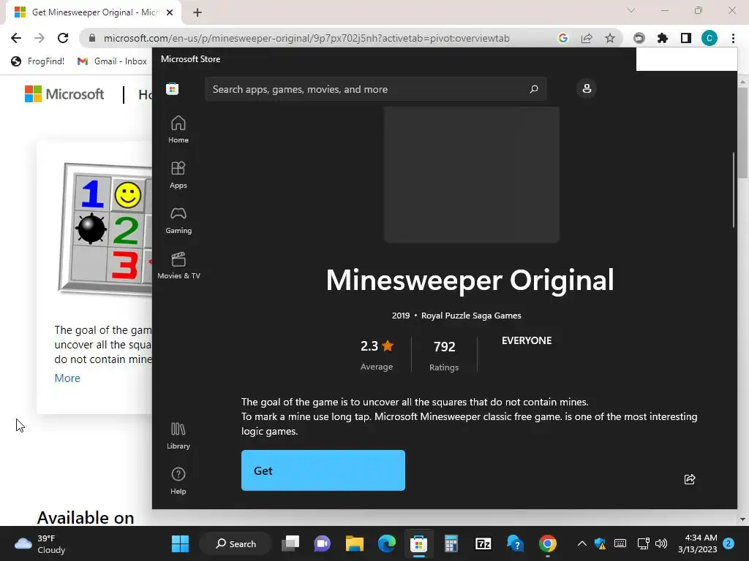Open FrogFind! bookmark
Viewport: 749px width, 561px height.
click(x=38, y=61)
